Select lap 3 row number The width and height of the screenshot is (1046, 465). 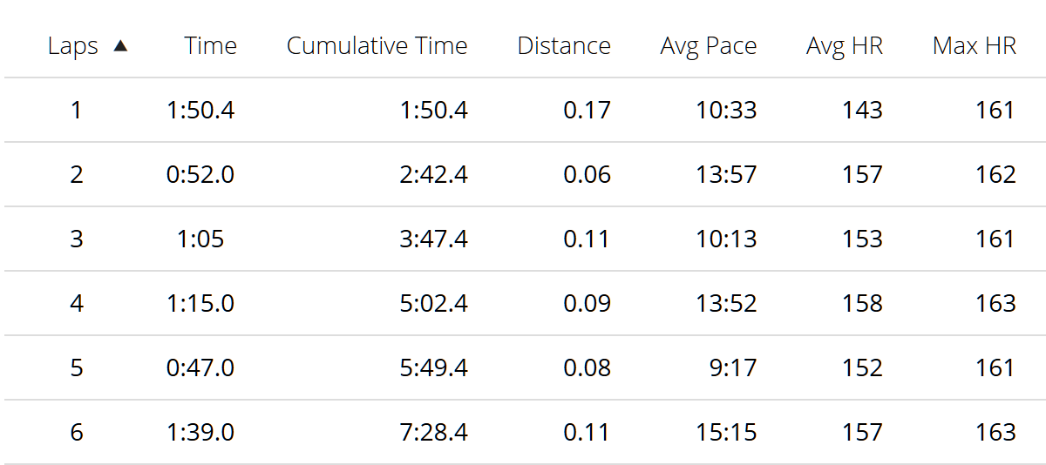click(x=77, y=239)
